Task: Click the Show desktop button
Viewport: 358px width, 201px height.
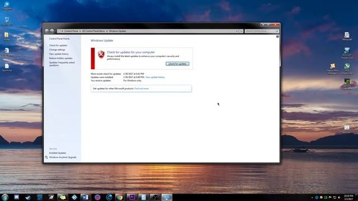Action: coord(356,198)
